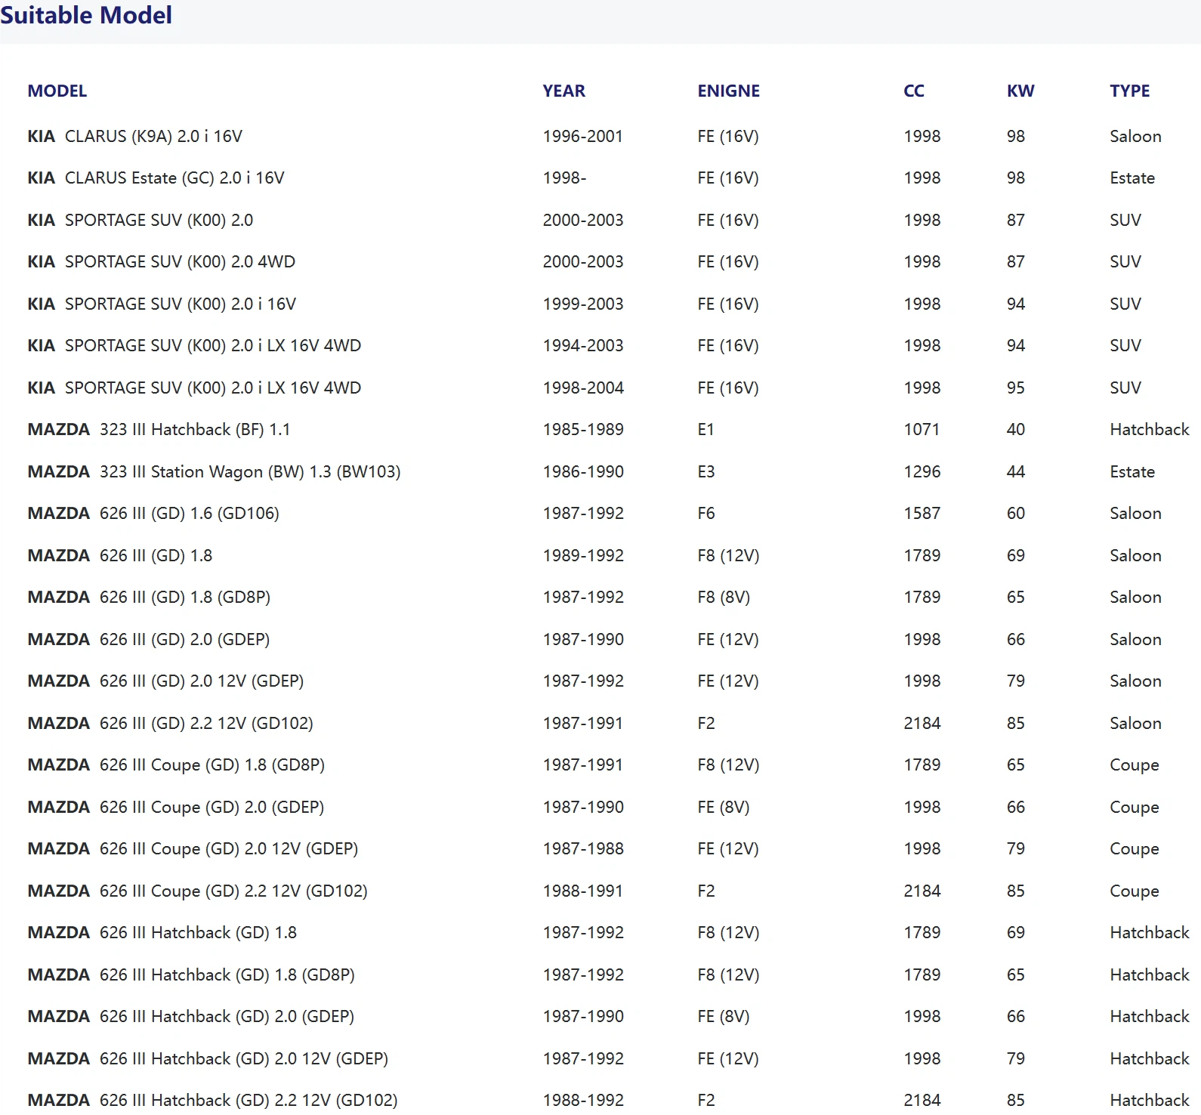1201x1115 pixels.
Task: Click the Suitable Model heading
Action: point(86,15)
